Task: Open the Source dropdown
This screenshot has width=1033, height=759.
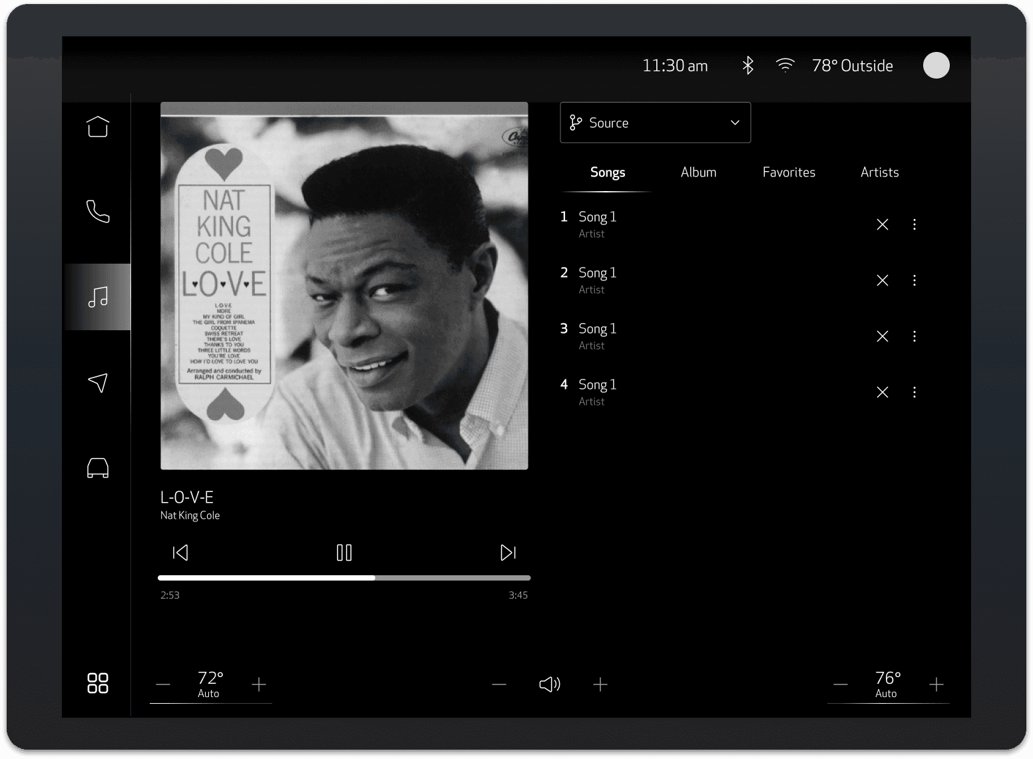Action: pos(655,123)
